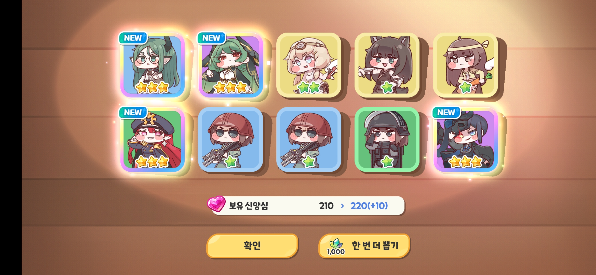
Task: Tap the blonde goggles girl card
Action: (309, 65)
